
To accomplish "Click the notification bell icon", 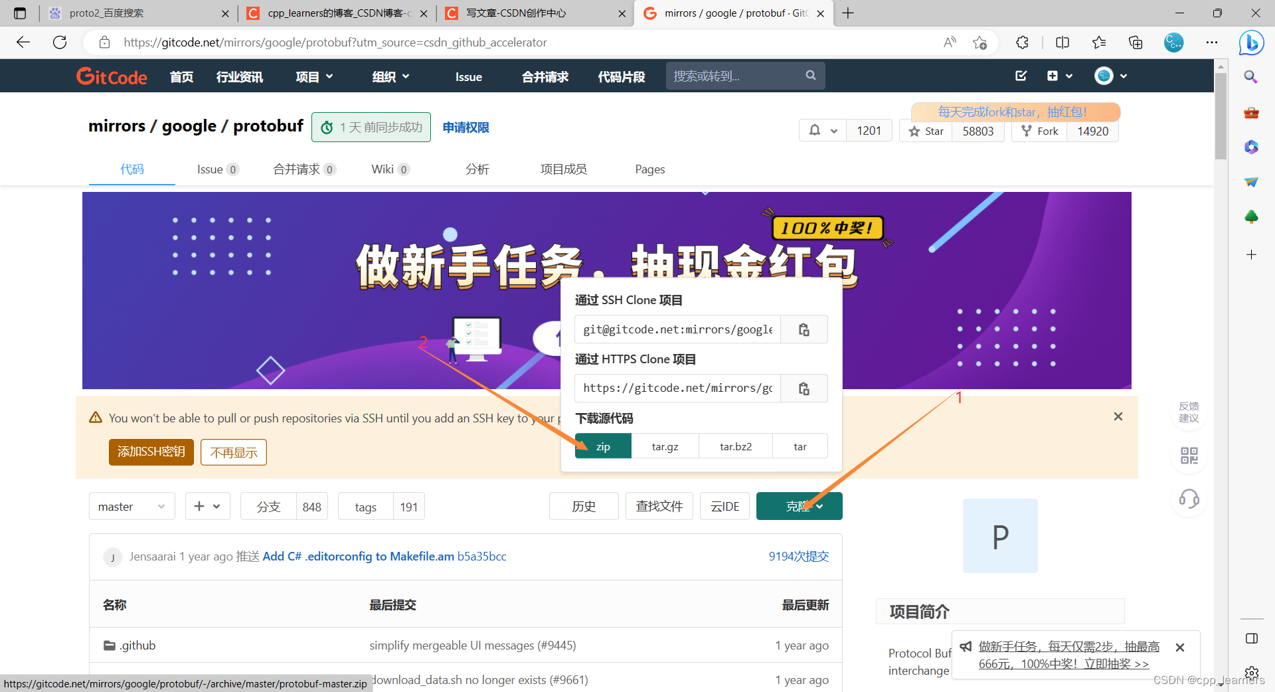I will [x=815, y=131].
